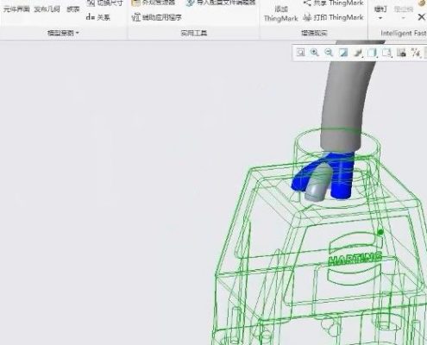427x345 pixels.
Task: Click the Zoom In magnifier icon
Action: [x=315, y=53]
